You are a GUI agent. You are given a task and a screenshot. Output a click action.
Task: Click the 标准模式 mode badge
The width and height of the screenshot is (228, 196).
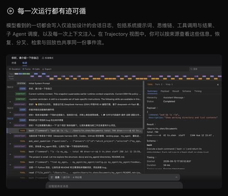pyautogui.click(x=48, y=58)
